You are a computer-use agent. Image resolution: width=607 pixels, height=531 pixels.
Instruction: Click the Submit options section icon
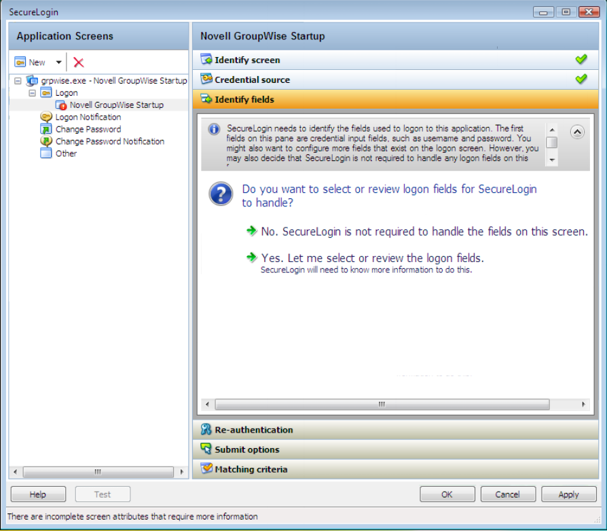[x=206, y=449]
